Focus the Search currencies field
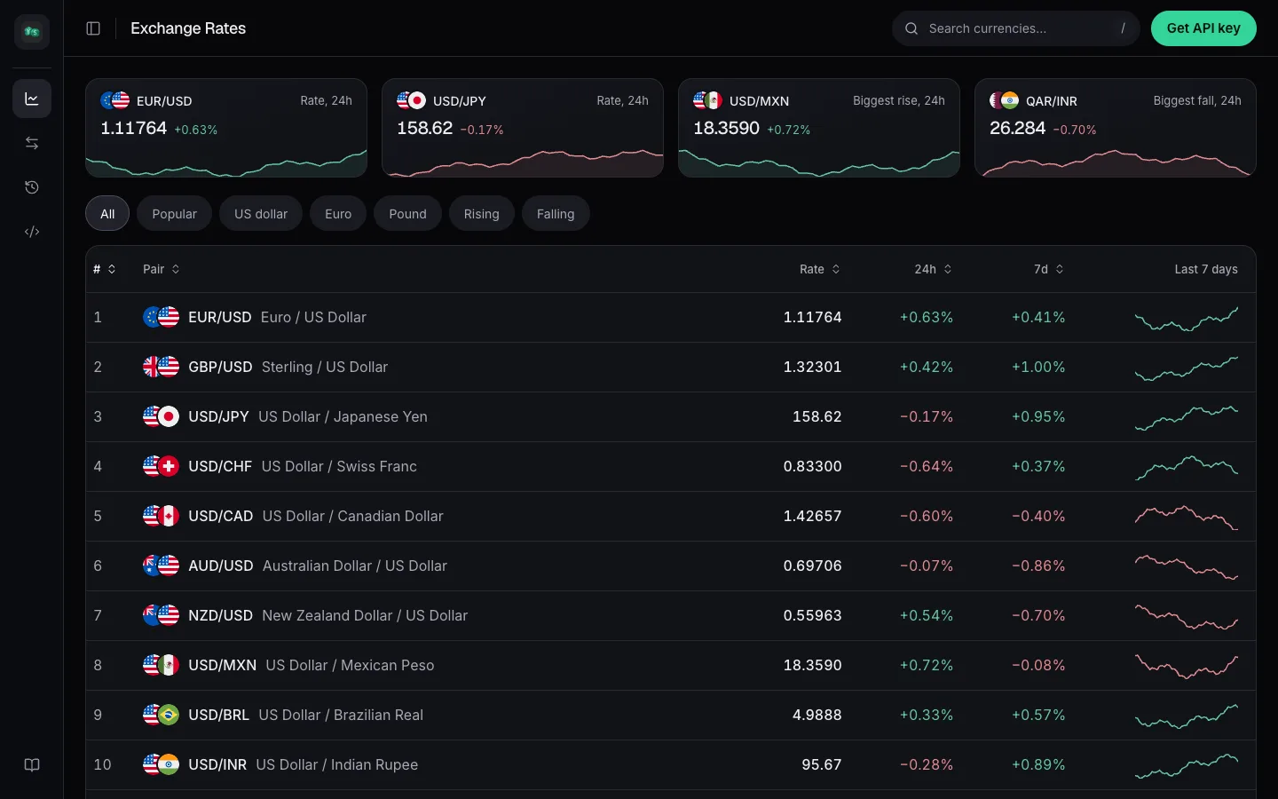Viewport: 1278px width, 799px height. (1016, 28)
